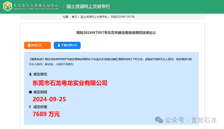Click the 成交单位 label
Screen dimensions: 224x129
point(40,74)
